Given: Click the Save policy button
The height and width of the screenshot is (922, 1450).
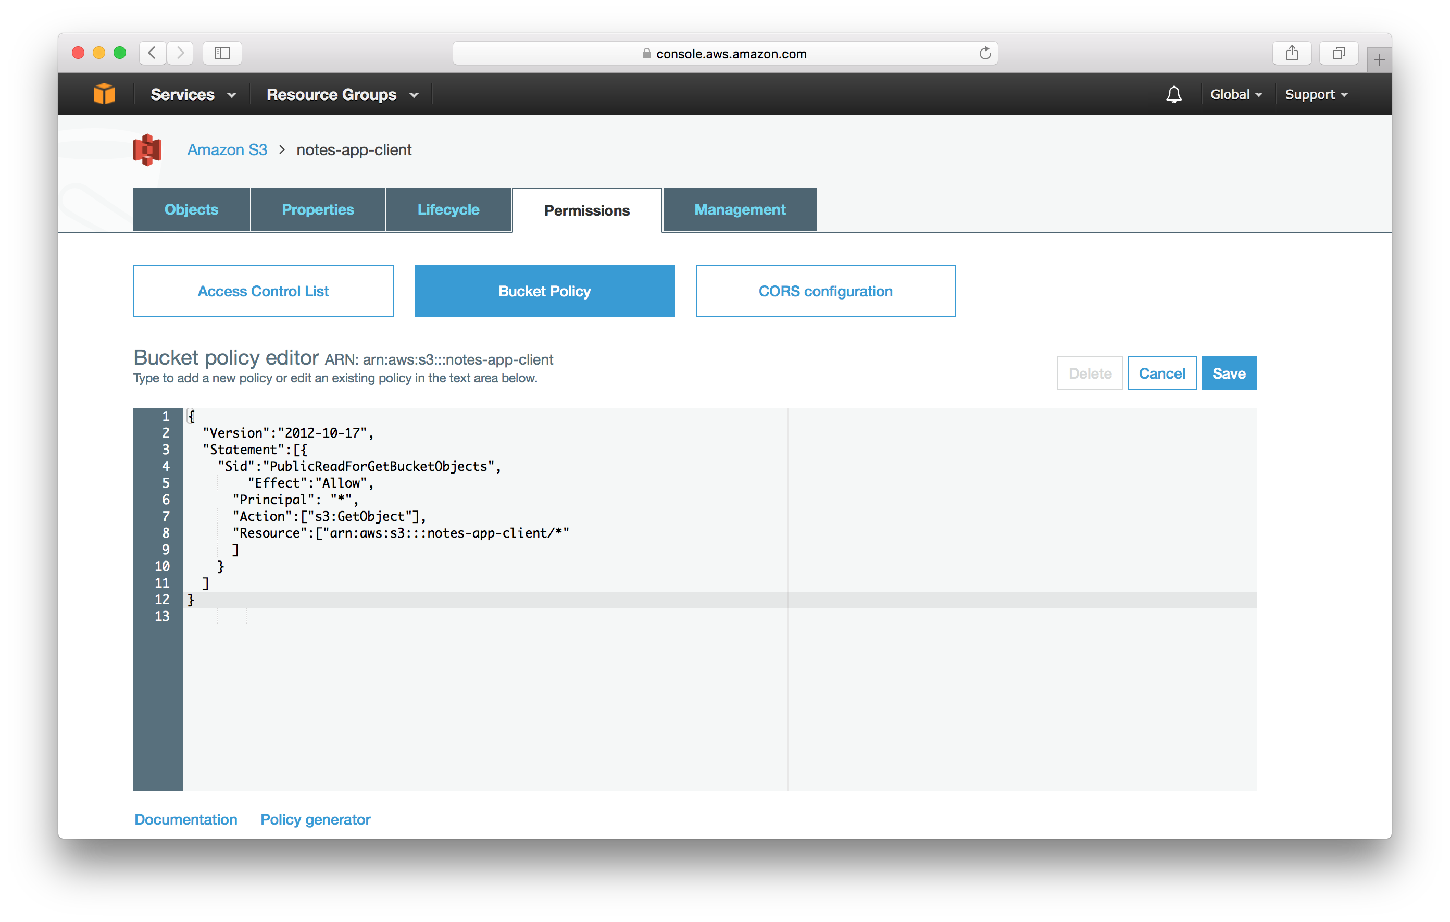Looking at the screenshot, I should point(1229,372).
